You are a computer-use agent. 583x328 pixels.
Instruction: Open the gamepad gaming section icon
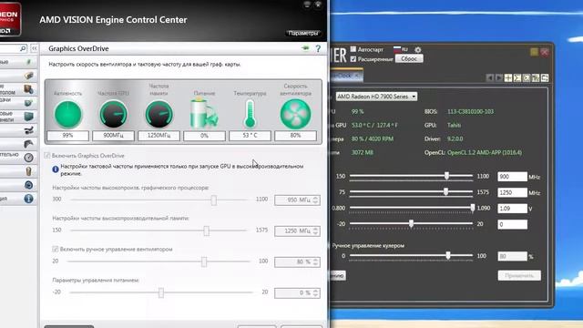[28, 144]
